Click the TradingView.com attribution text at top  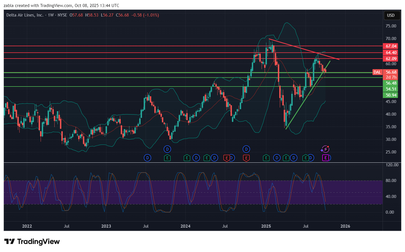pyautogui.click(x=56, y=6)
